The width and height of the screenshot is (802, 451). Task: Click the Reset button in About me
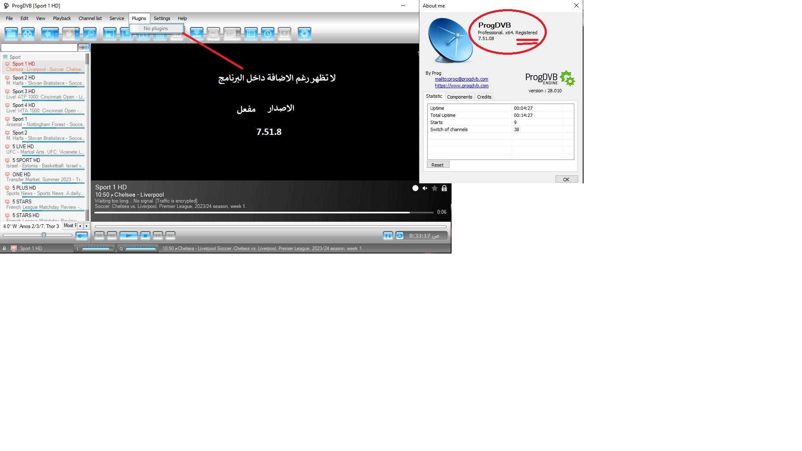[438, 165]
